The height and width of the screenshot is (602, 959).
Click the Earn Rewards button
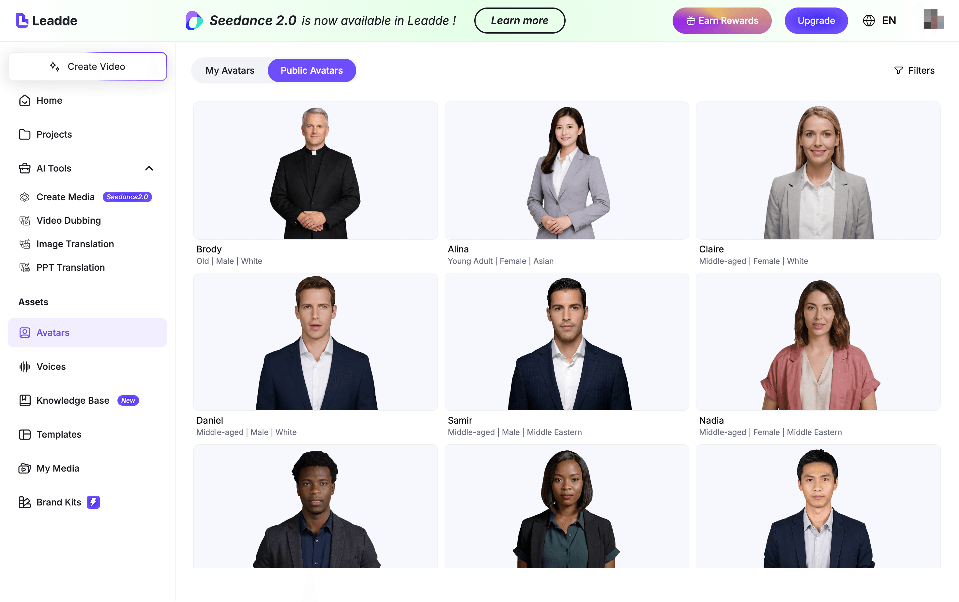[722, 20]
